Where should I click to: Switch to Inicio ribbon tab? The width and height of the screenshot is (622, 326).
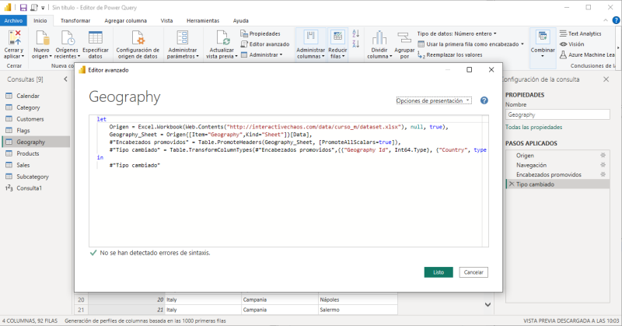pos(40,21)
